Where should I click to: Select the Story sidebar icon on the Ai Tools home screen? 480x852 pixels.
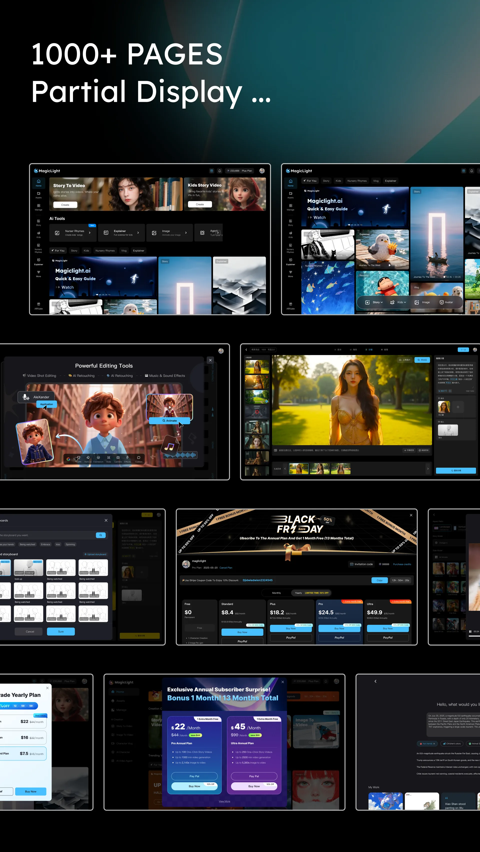(x=39, y=223)
